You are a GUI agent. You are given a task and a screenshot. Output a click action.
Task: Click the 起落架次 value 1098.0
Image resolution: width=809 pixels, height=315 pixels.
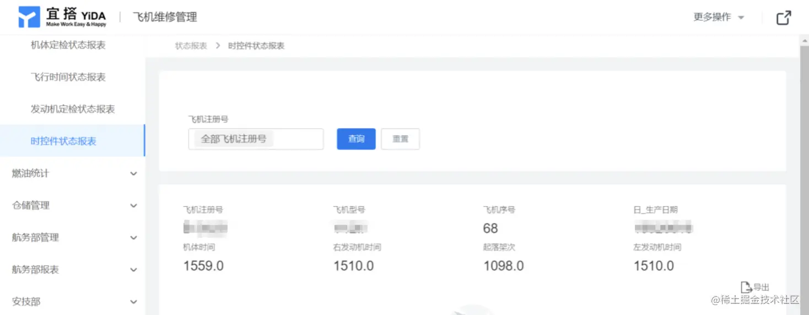pyautogui.click(x=504, y=266)
